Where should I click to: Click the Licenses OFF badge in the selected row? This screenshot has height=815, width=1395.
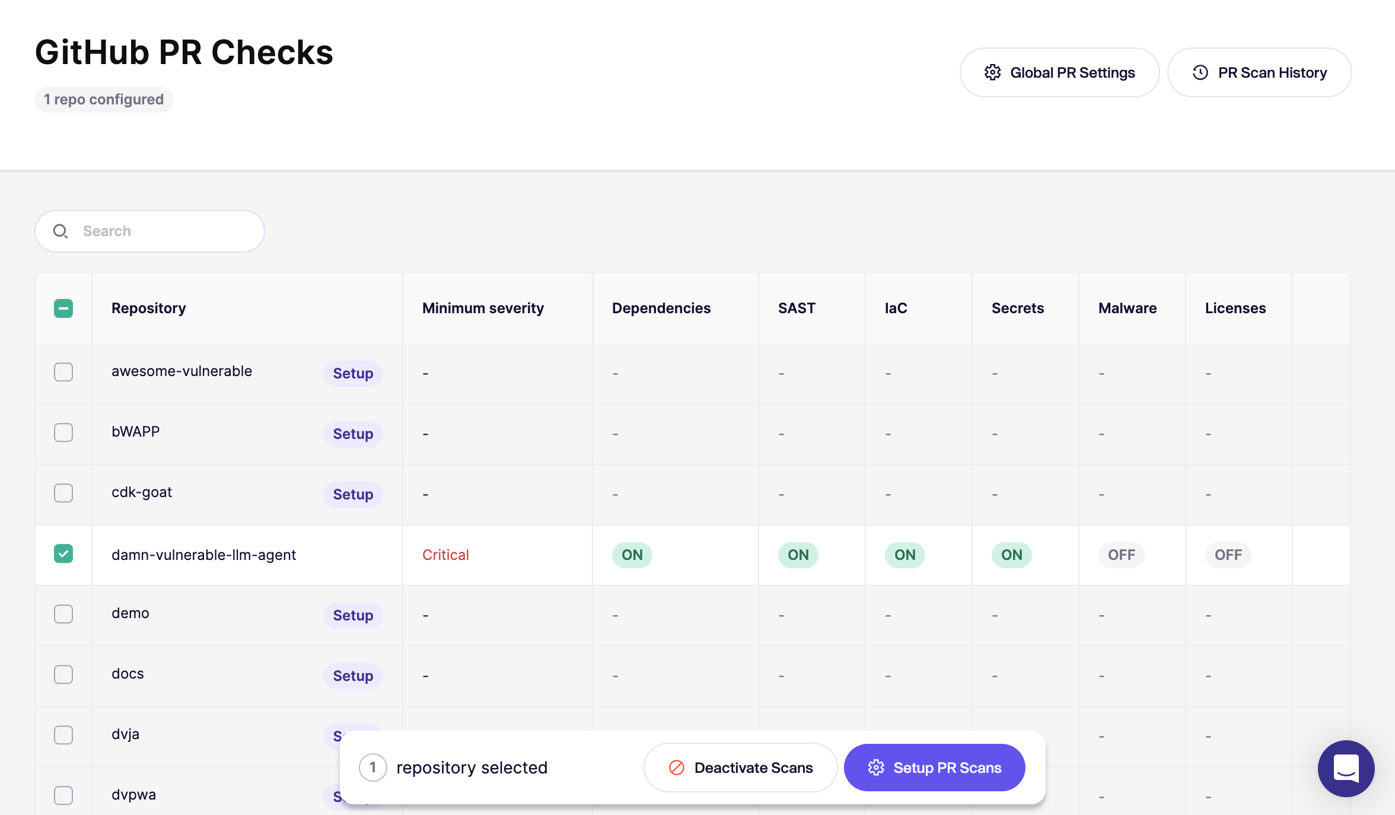point(1228,555)
